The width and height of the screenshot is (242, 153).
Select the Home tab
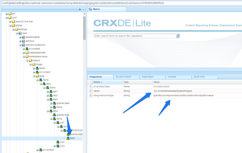[x=107, y=9]
